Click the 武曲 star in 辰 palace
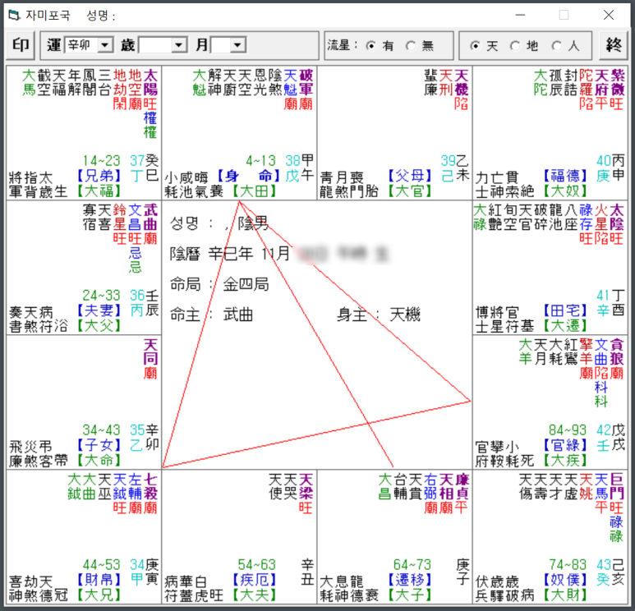The width and height of the screenshot is (635, 611). pyautogui.click(x=150, y=217)
